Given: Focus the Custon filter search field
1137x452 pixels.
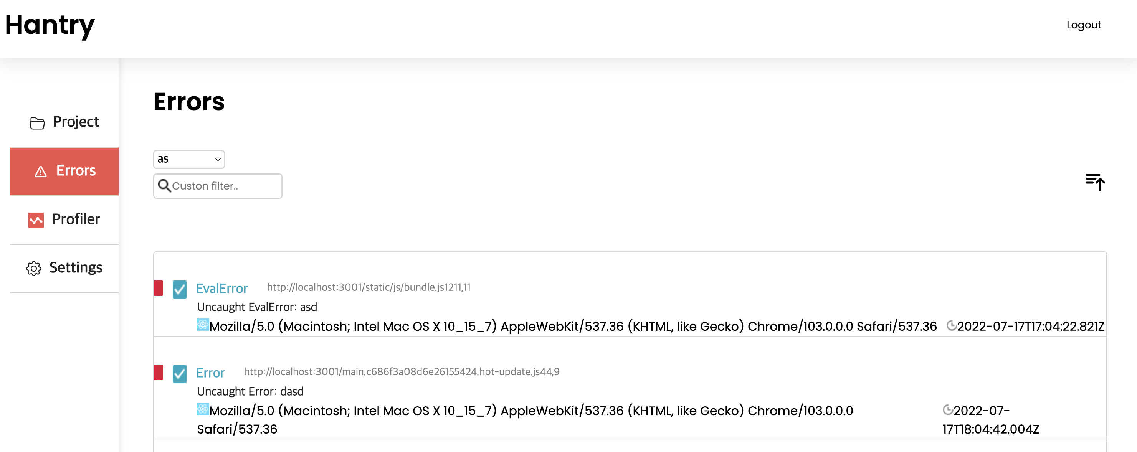Looking at the screenshot, I should tap(218, 186).
